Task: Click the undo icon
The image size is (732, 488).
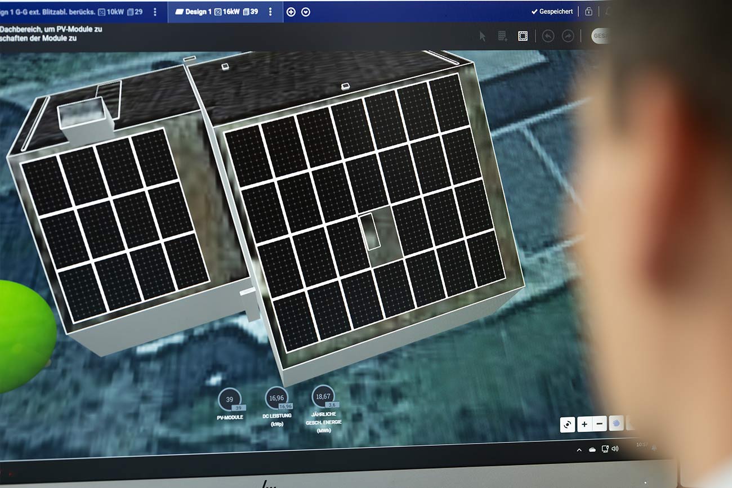Action: coord(547,35)
